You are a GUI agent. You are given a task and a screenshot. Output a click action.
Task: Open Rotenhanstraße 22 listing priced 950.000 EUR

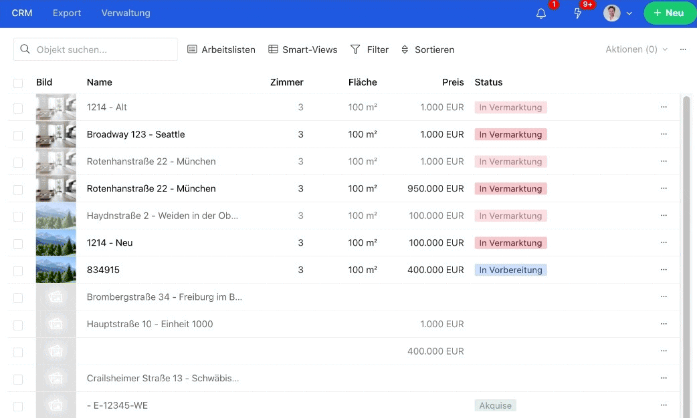click(151, 189)
